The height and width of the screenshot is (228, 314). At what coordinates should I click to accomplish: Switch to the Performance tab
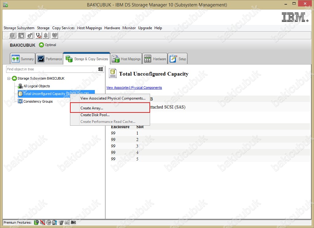[x=49, y=59]
